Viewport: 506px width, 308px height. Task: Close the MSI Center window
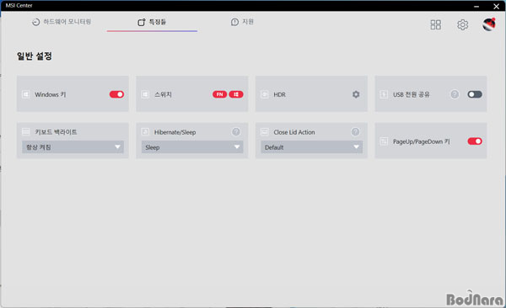point(497,6)
